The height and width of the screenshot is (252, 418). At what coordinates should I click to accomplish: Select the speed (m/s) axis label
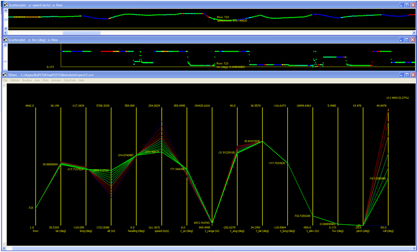161,231
